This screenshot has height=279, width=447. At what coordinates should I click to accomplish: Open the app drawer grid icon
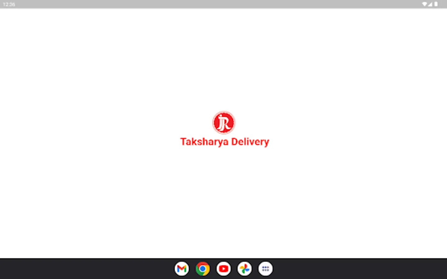[x=265, y=269]
